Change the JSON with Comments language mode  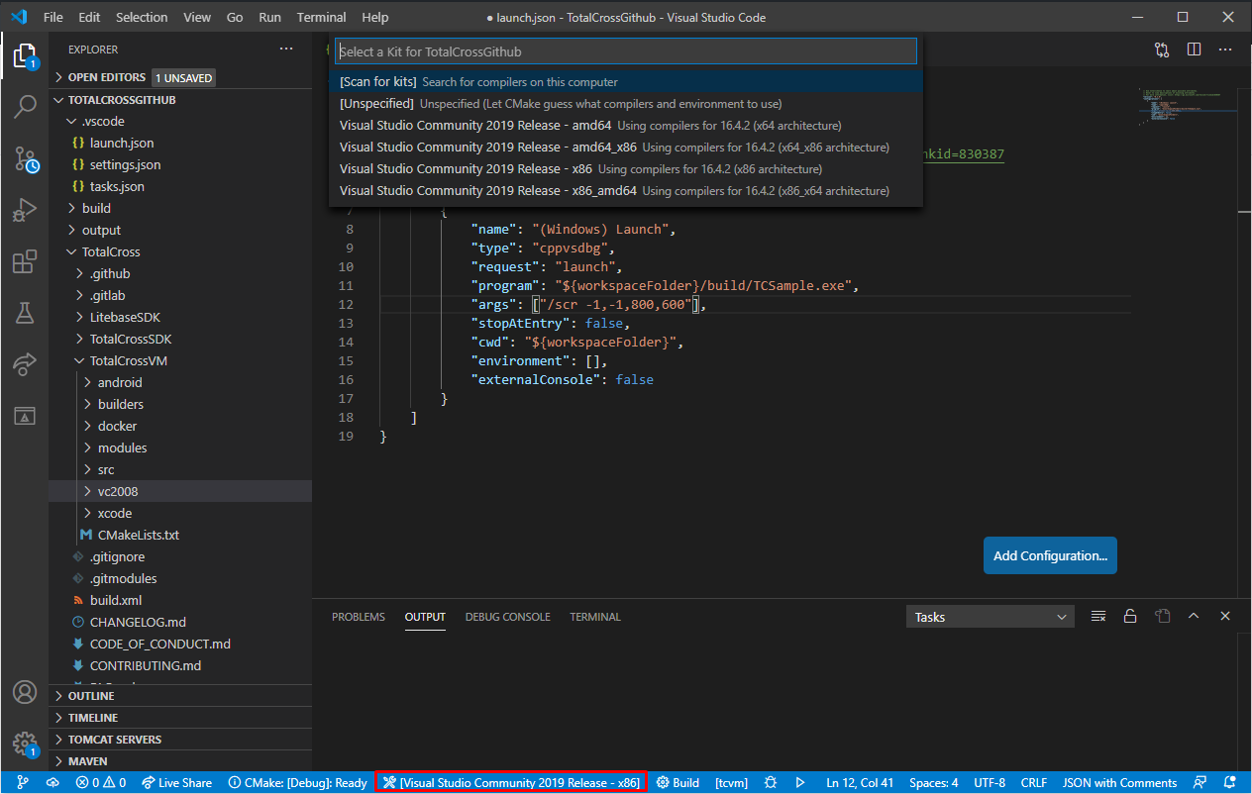tap(1119, 782)
